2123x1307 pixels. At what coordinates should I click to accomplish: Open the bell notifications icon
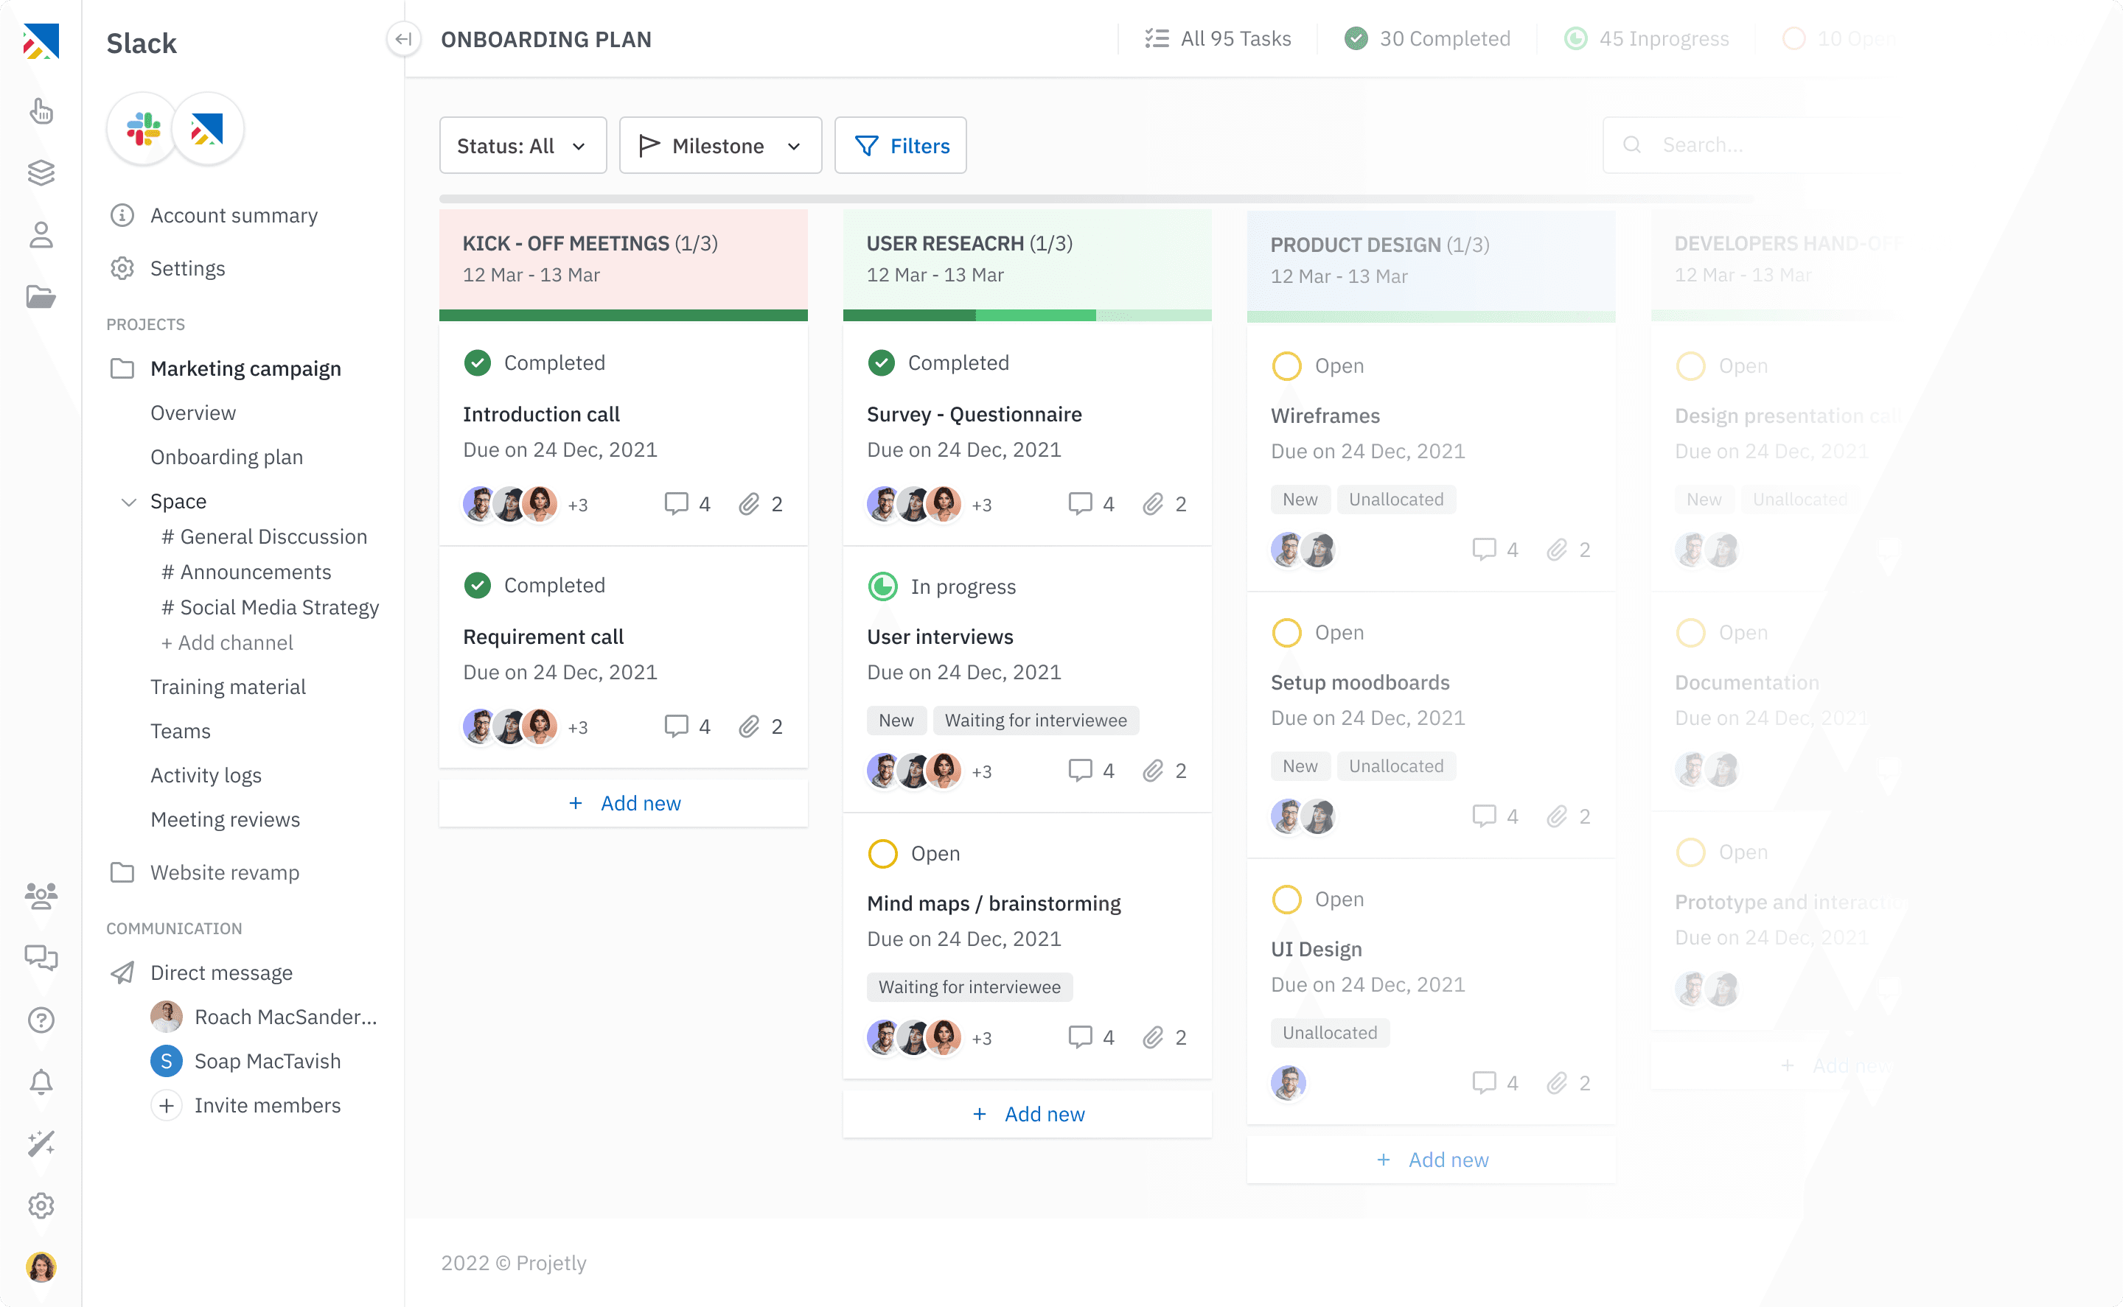click(x=41, y=1082)
